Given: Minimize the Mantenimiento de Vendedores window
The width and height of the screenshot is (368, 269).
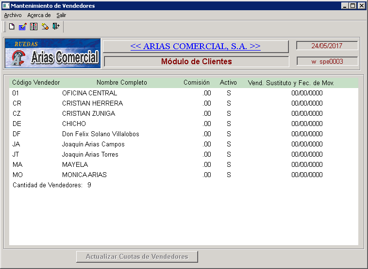Looking at the screenshot, I should [345, 6].
